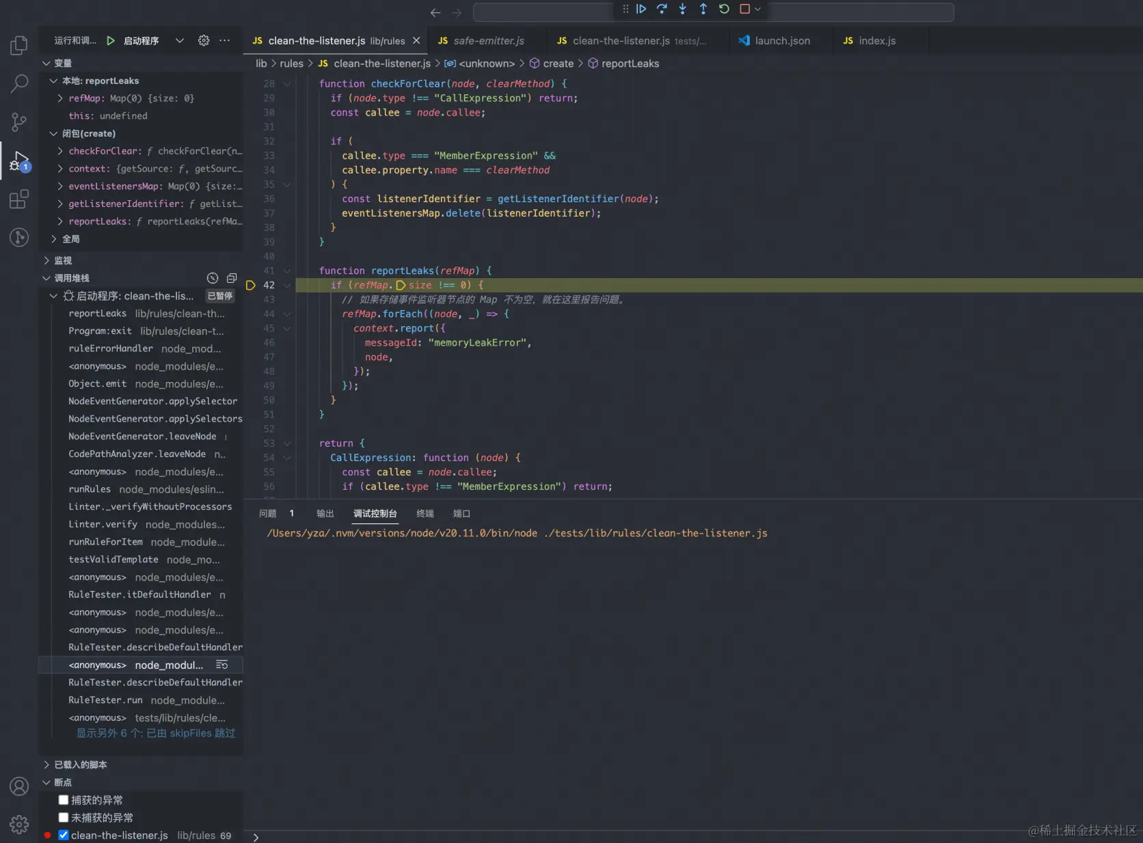Click the debug Step Out button
Screen dimensions: 1143x843
tap(703, 9)
